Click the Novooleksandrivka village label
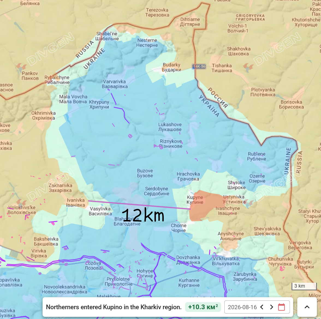This screenshot has width=321, height=319. 64,289
